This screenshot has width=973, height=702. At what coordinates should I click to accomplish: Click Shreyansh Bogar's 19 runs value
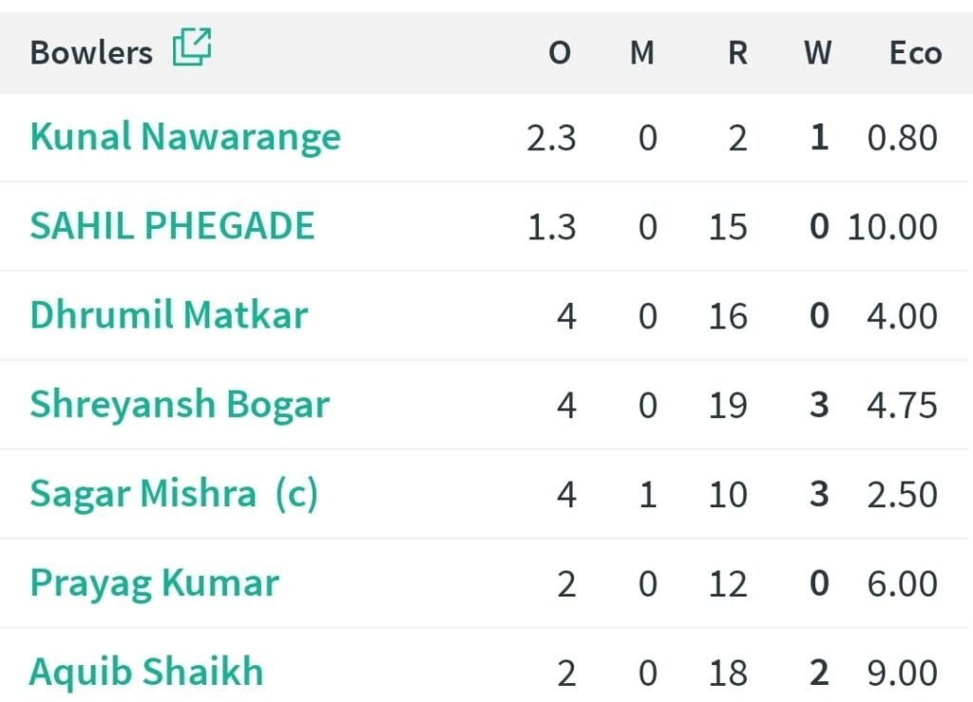(728, 407)
